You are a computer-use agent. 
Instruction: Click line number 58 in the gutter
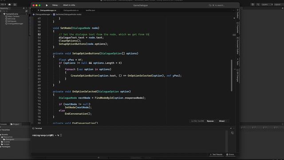tap(39, 53)
